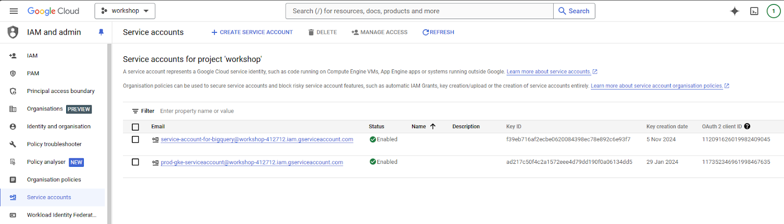Open the account avatar circle
This screenshot has width=784, height=224.
click(x=774, y=11)
